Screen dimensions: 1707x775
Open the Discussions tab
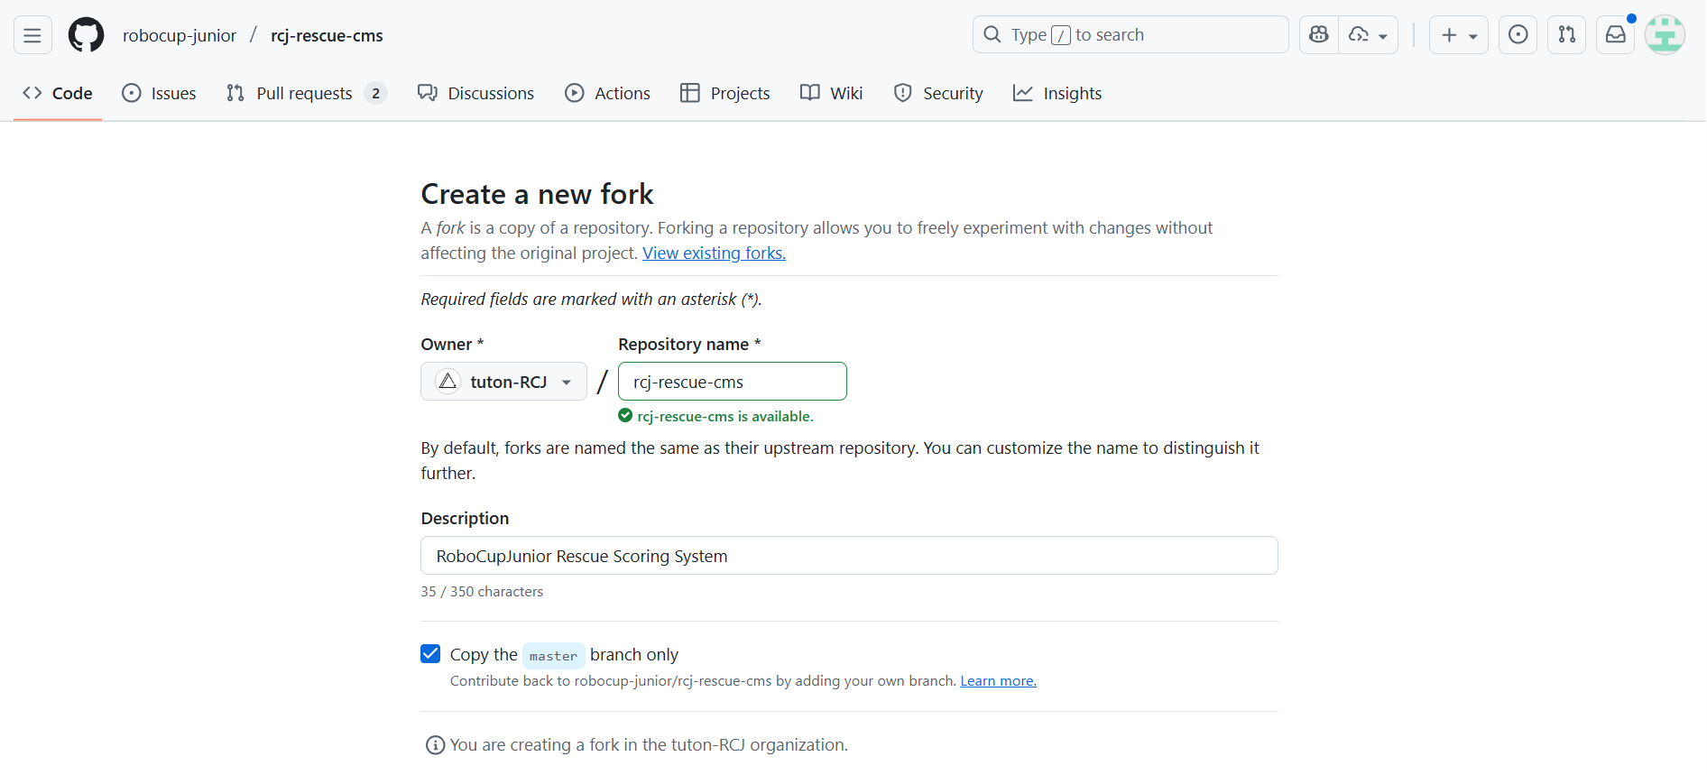point(475,93)
